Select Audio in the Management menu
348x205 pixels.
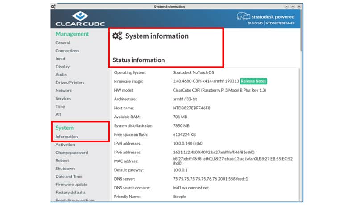tap(61, 75)
